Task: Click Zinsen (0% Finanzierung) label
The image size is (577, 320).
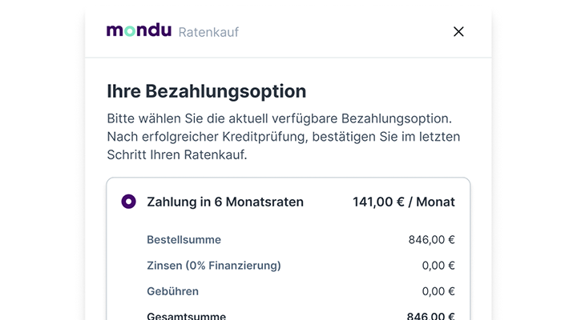Action: (214, 266)
